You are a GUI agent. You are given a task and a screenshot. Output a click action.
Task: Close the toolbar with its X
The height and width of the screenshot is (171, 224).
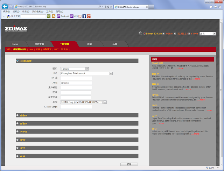[x=4, y=16]
